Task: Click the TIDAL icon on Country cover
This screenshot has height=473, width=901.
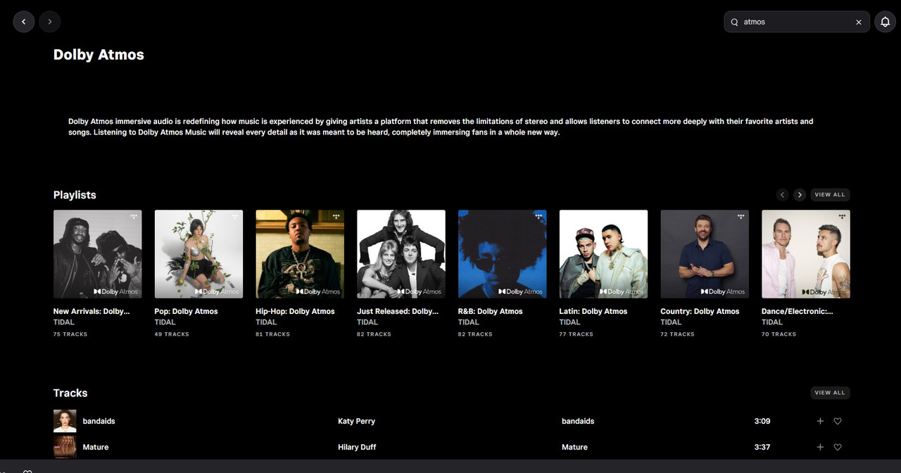Action: click(741, 216)
